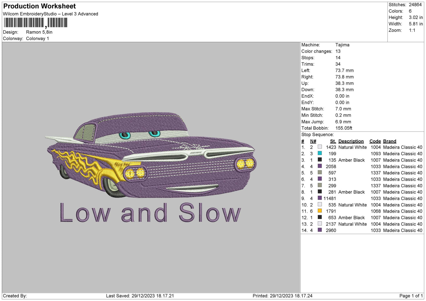Click the barcode under the worksheet title
Viewport: 426px width, 301px height.
[36, 23]
